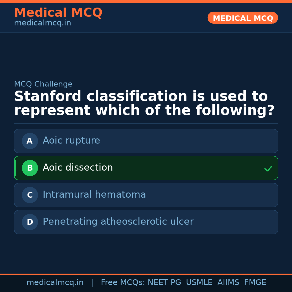
Task: Choose Penetrating atheosclerotic ulcer answer
Action: [118, 222]
